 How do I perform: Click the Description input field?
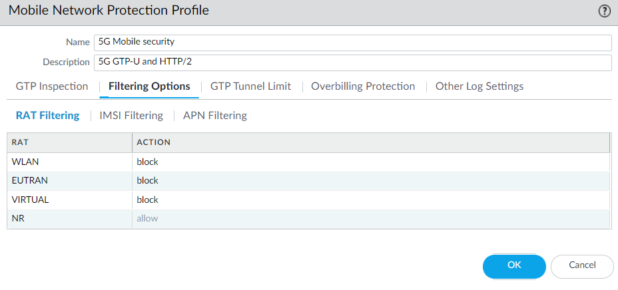352,63
